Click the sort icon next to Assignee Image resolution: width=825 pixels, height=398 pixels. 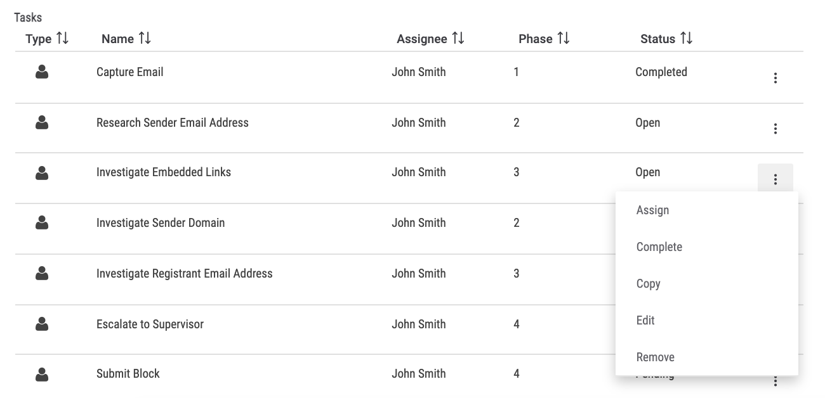pos(459,38)
